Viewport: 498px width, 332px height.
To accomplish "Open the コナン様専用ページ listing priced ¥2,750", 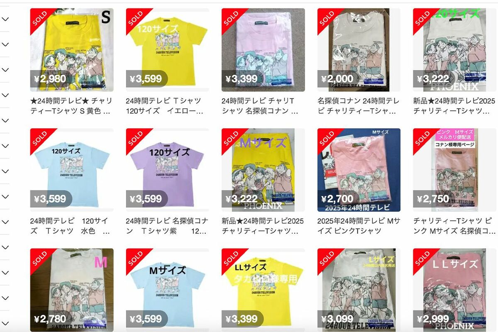I will tap(454, 170).
